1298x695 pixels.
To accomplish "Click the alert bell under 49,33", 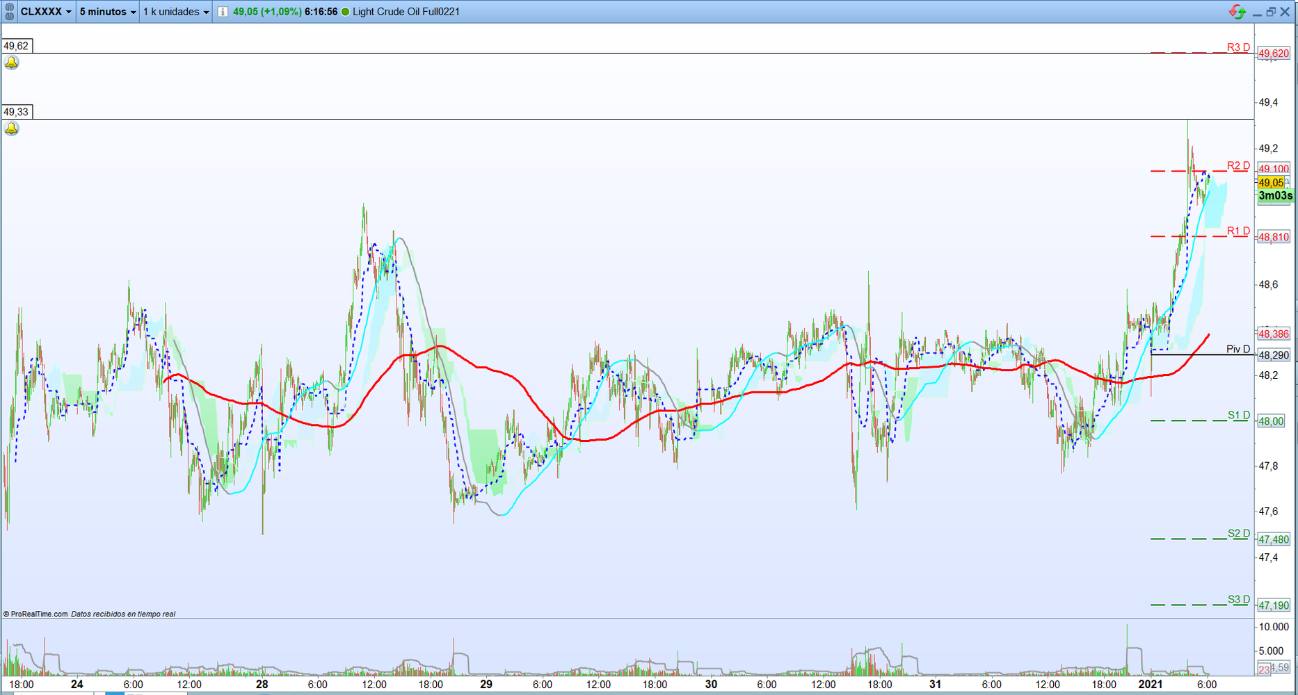I will click(12, 129).
